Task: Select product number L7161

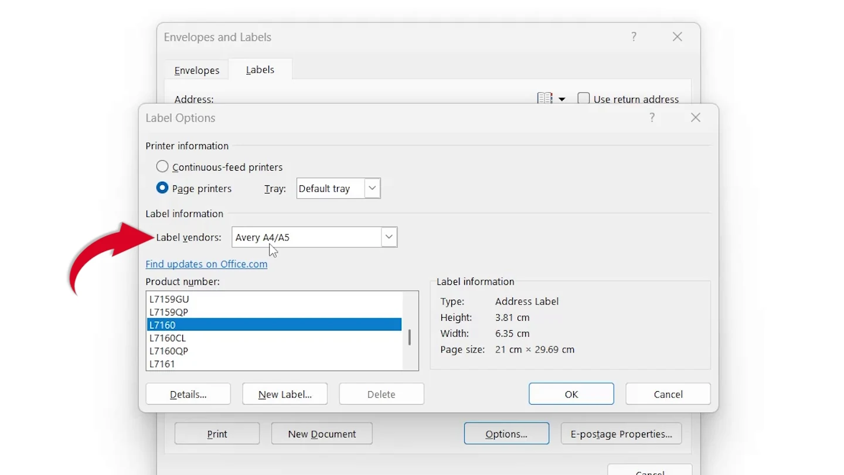Action: point(274,364)
